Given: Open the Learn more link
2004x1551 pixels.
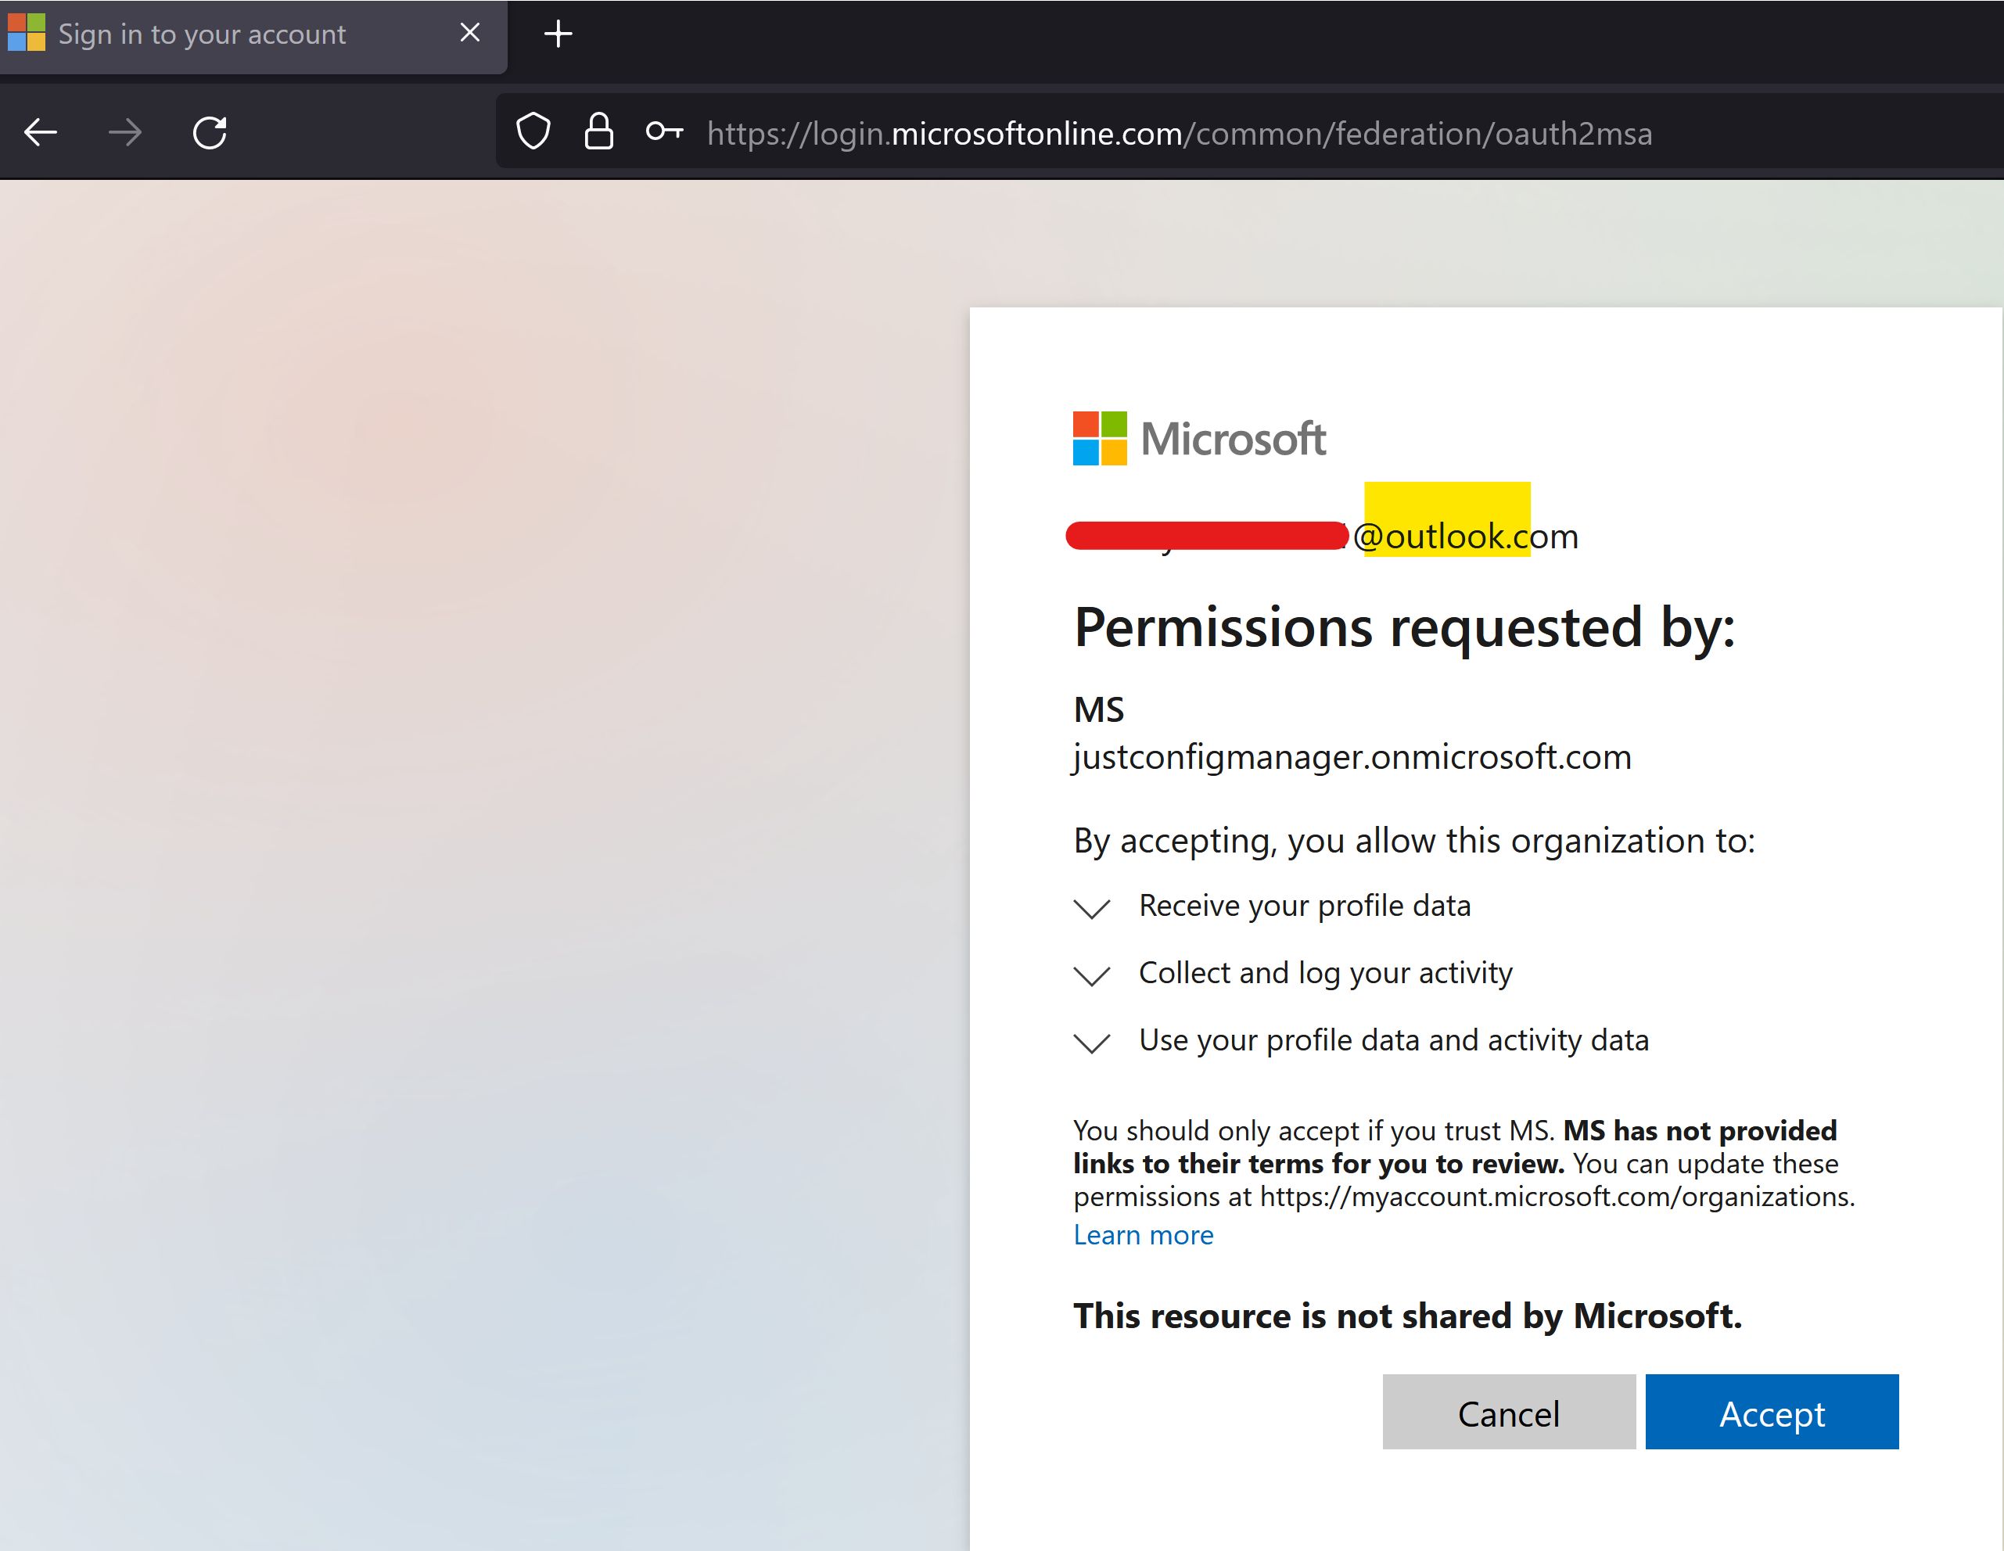Looking at the screenshot, I should click(x=1142, y=1235).
